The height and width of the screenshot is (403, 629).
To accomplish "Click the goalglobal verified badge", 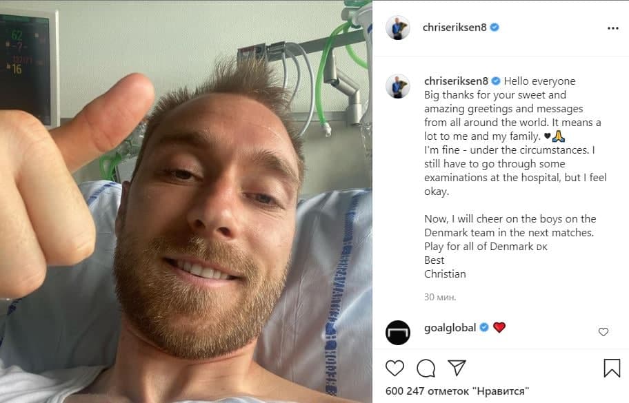I will click(x=484, y=327).
